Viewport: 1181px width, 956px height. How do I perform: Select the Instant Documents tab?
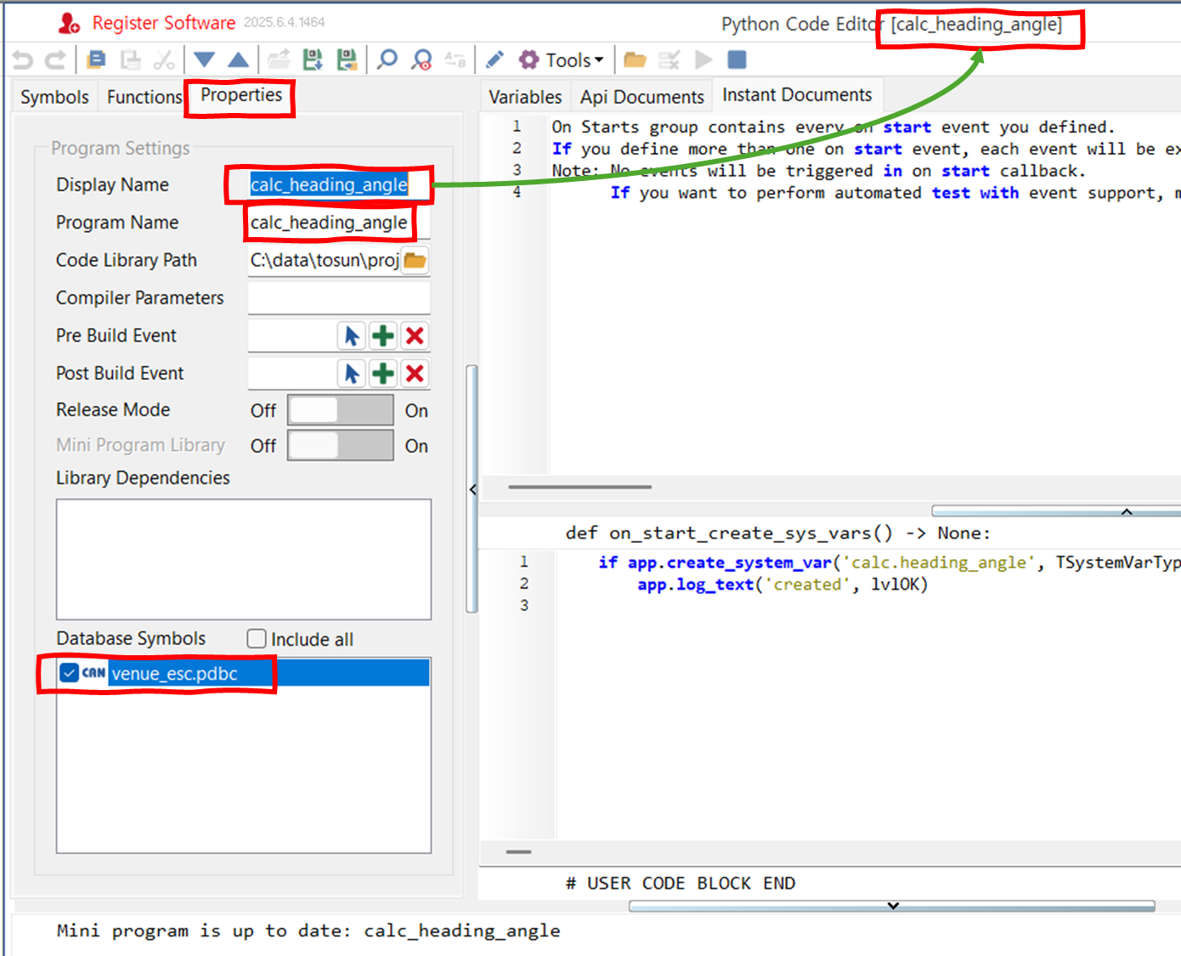coord(797,95)
